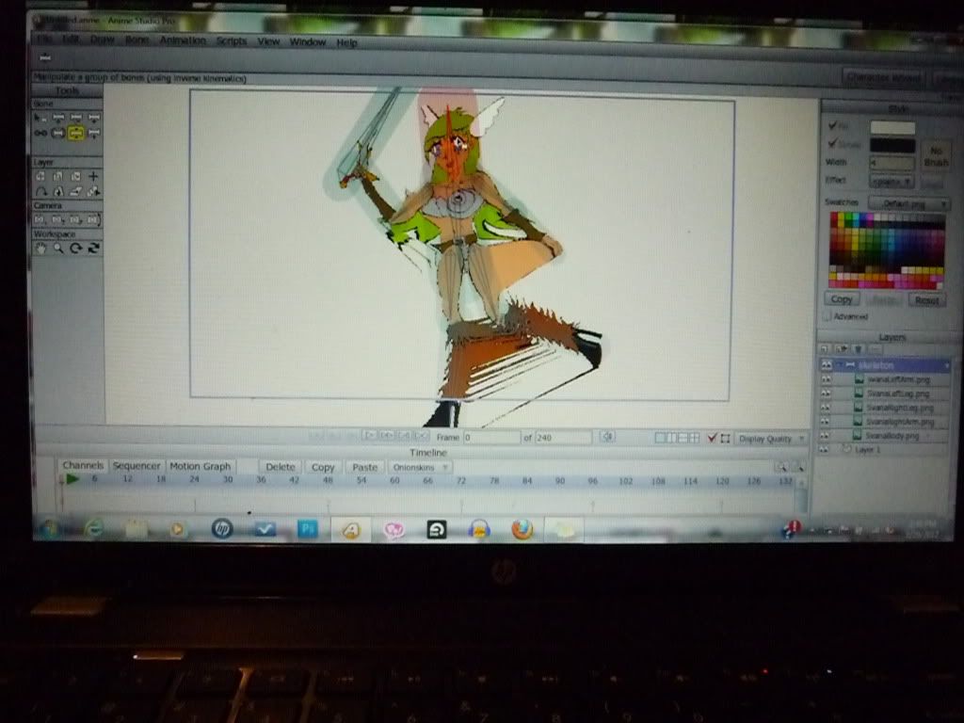Enable the Advanced checkbox
Screen dimensions: 964x723
click(827, 316)
